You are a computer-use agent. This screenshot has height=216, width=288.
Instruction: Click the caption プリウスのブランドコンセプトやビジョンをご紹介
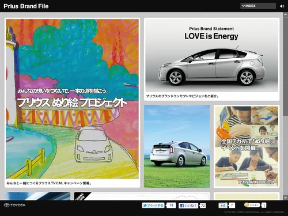click(x=183, y=96)
